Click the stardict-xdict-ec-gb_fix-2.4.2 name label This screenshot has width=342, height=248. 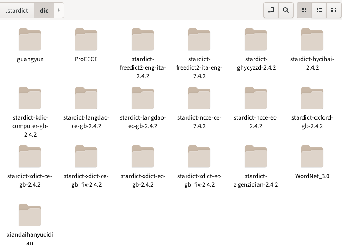coord(199,180)
